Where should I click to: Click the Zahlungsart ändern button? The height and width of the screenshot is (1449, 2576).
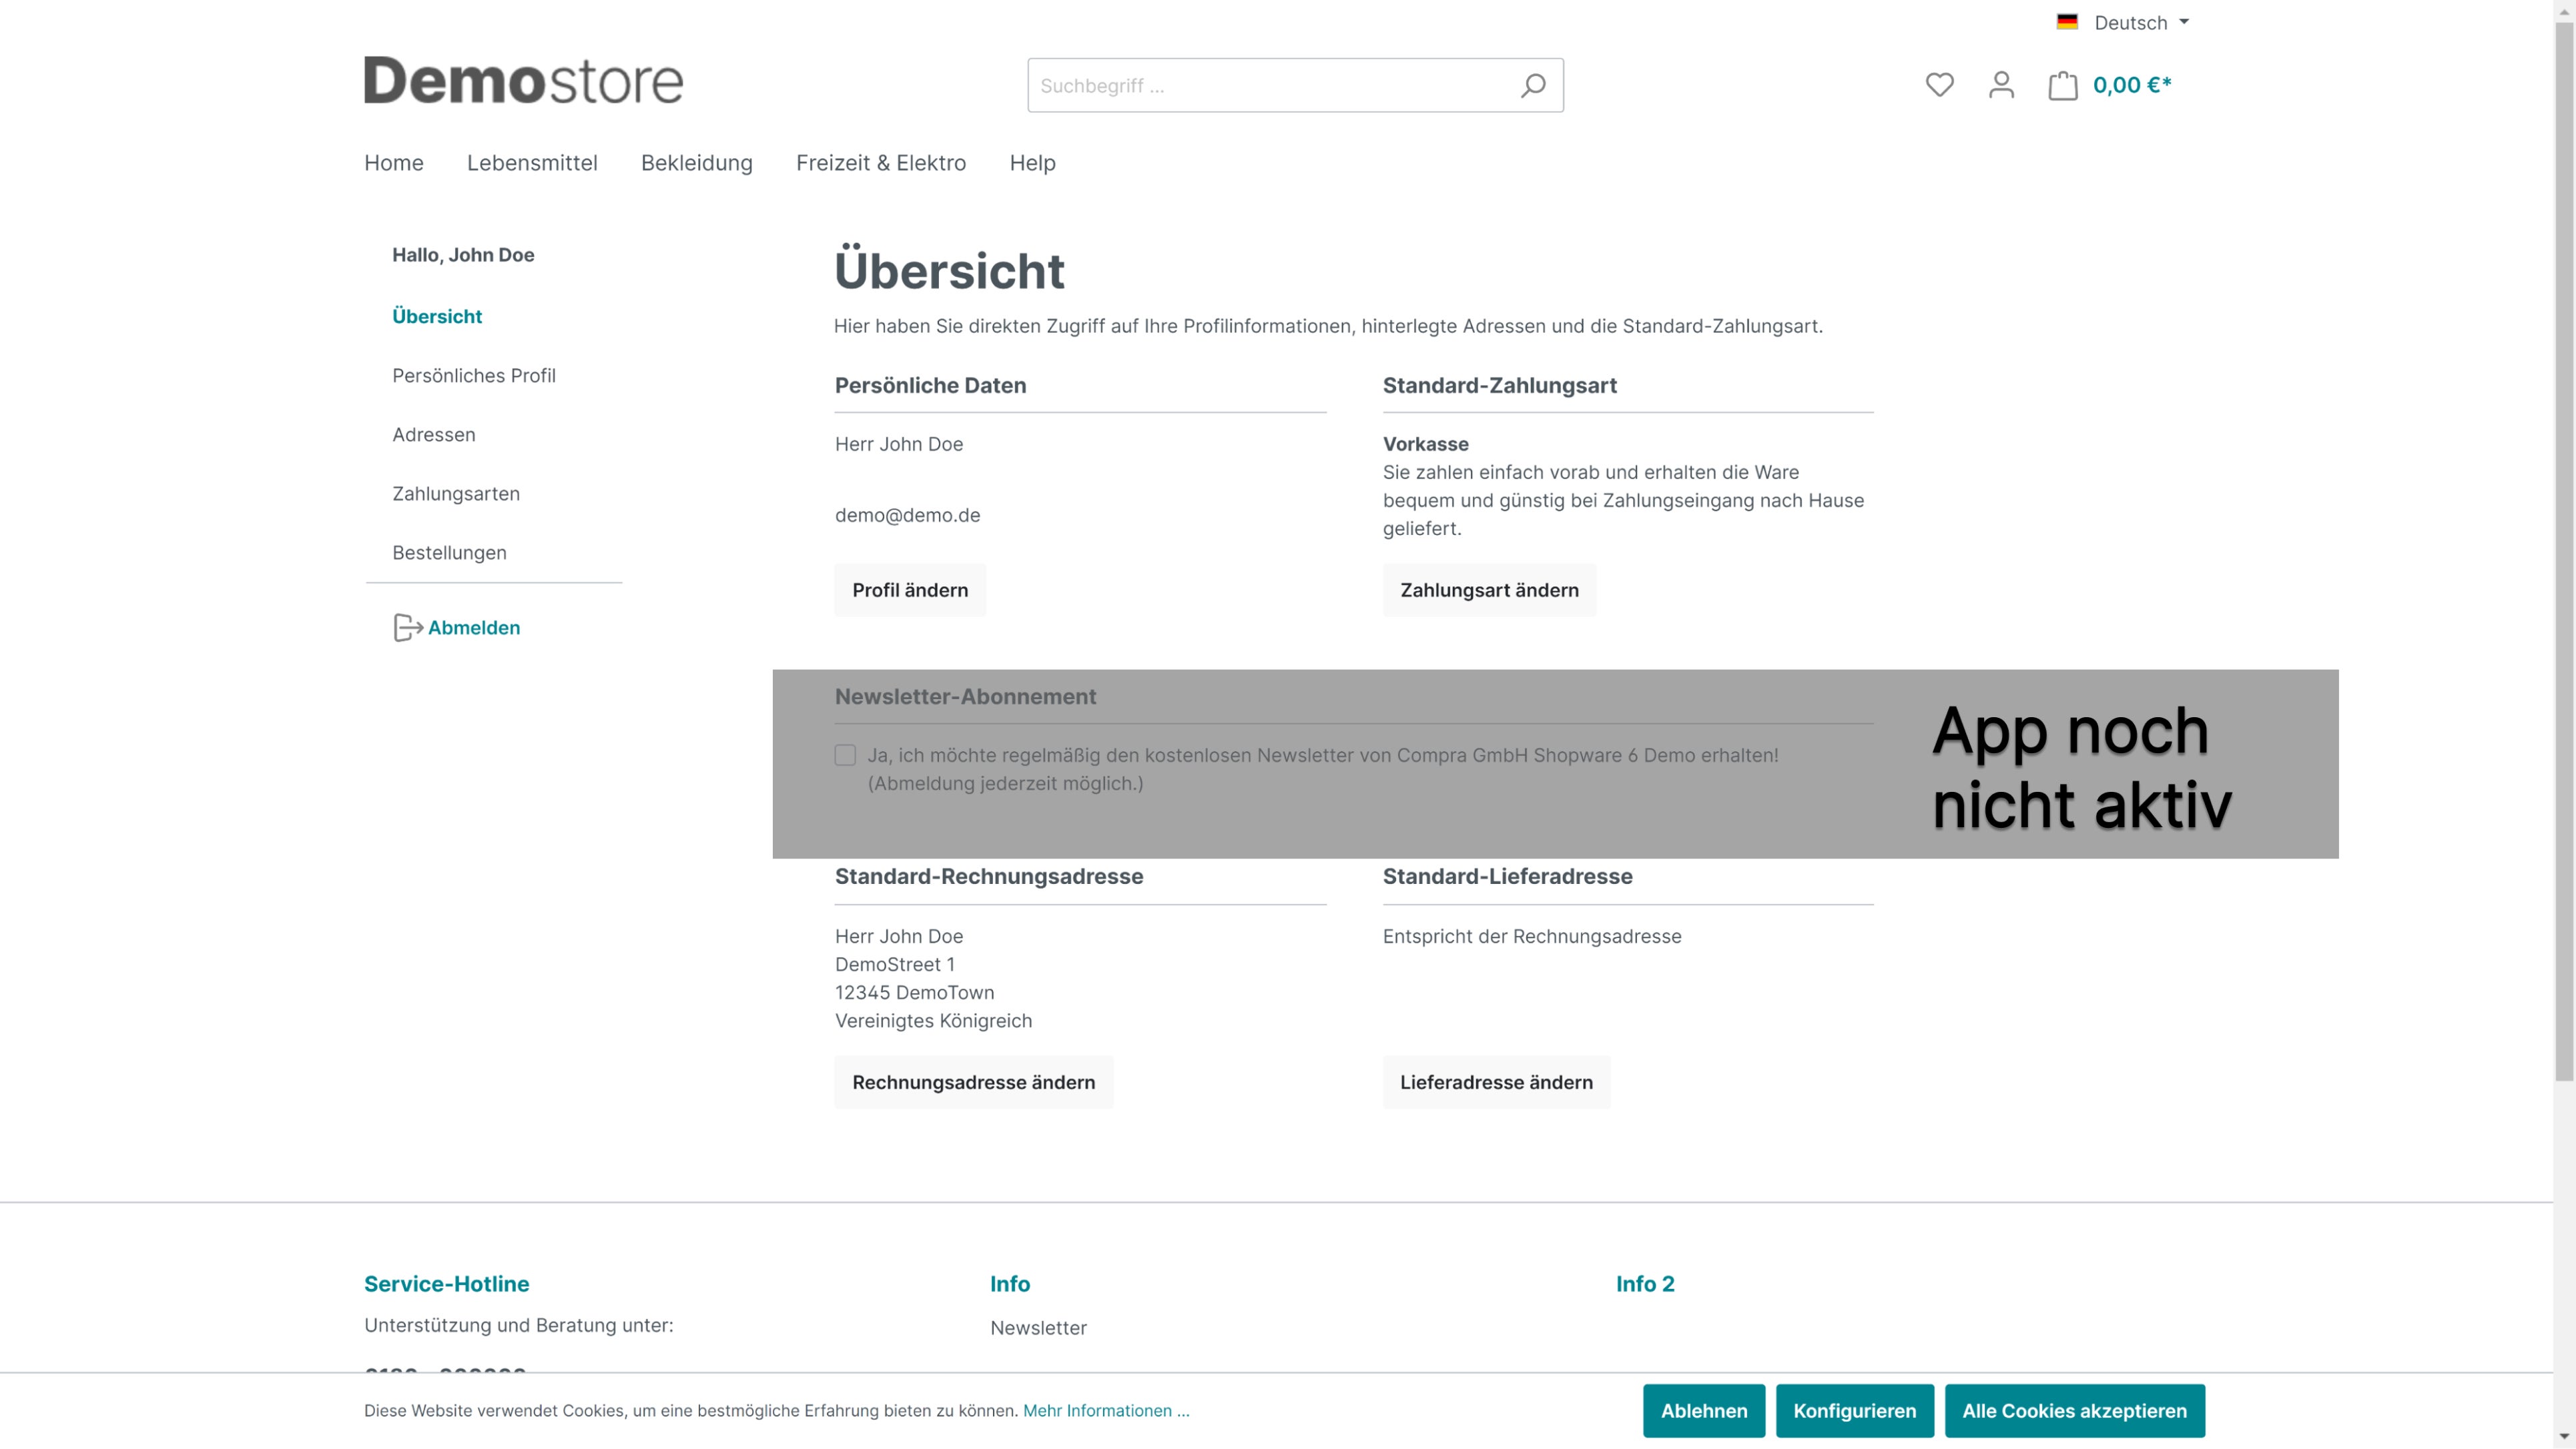pos(1489,590)
